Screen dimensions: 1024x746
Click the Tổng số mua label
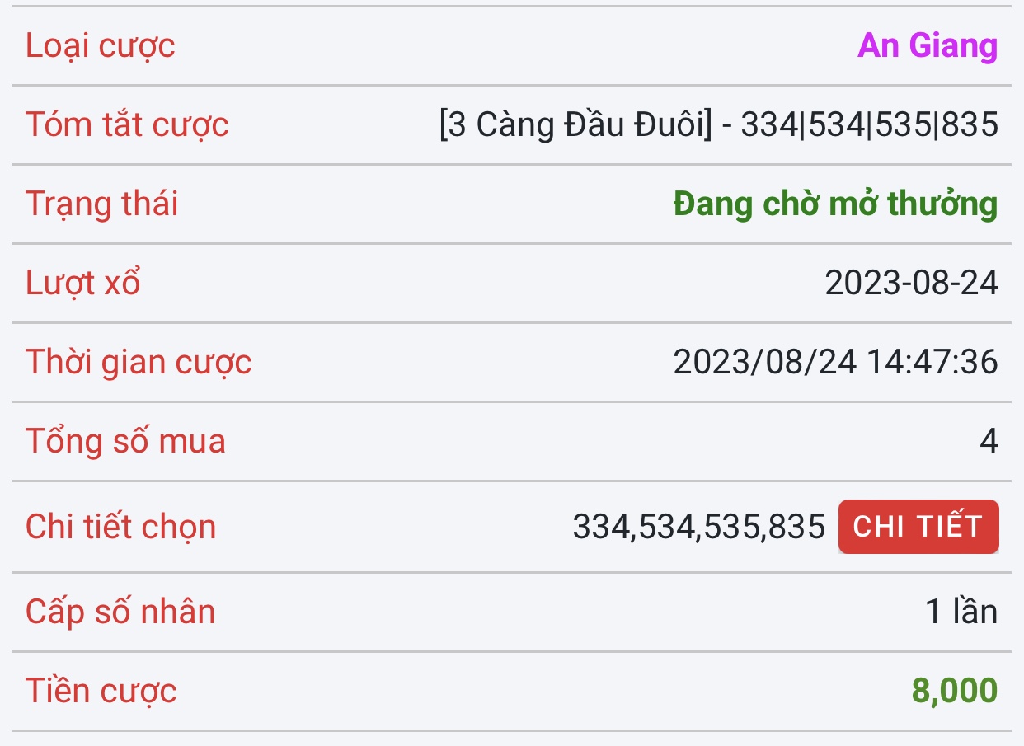point(125,441)
